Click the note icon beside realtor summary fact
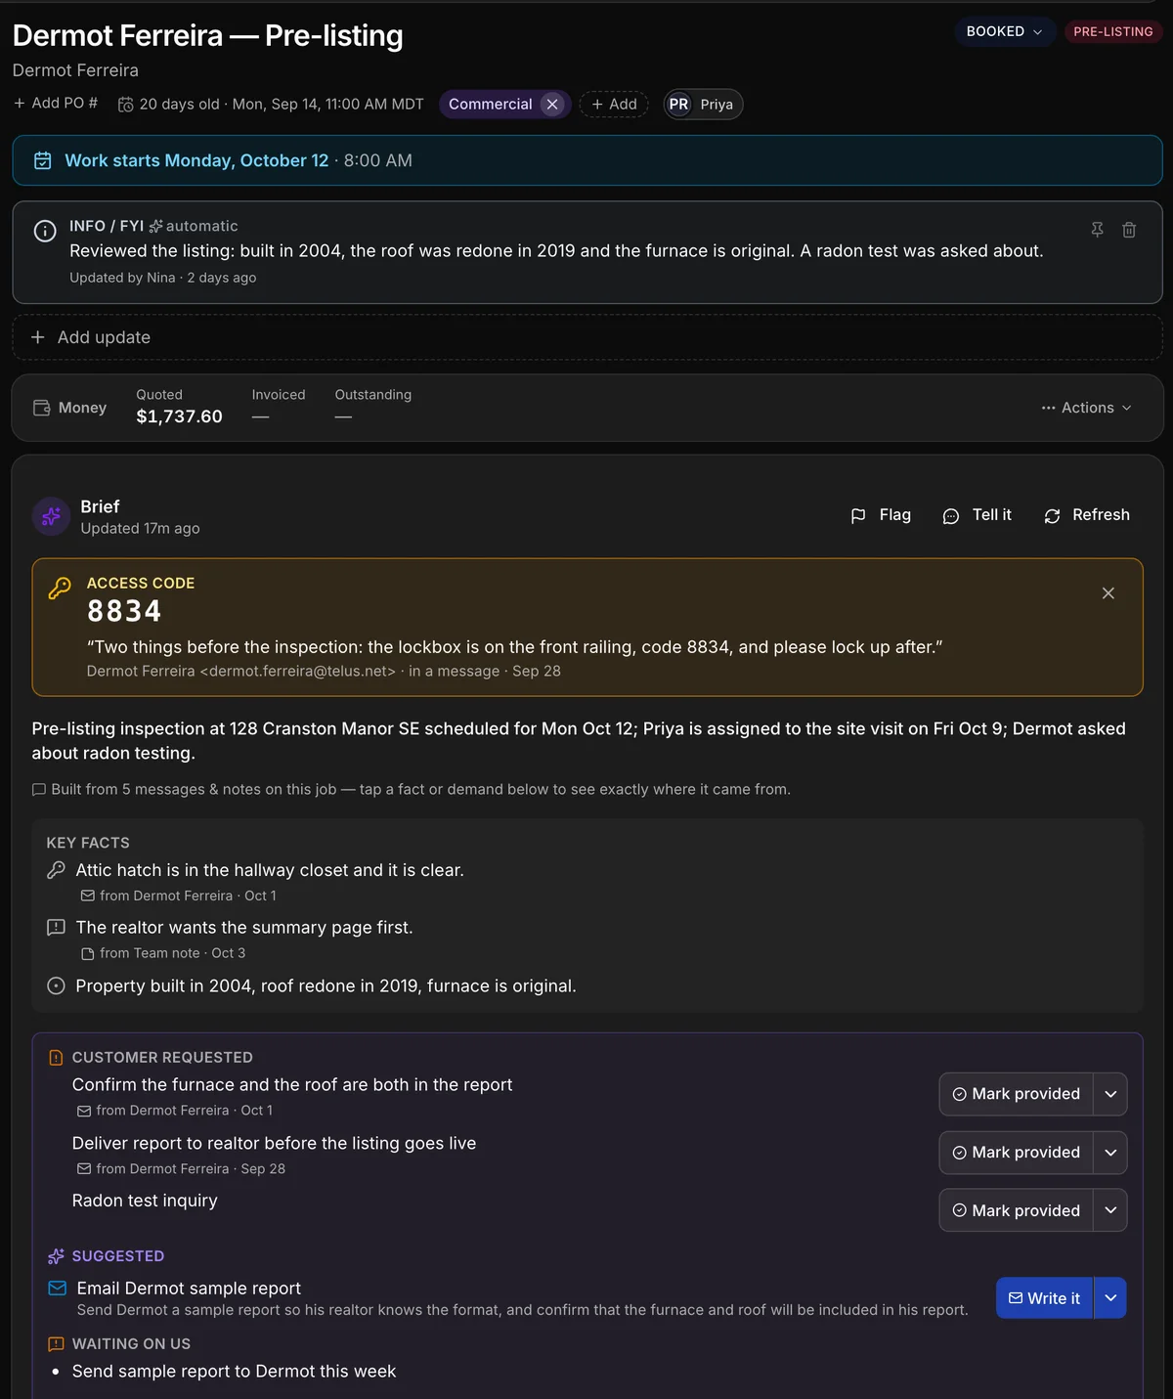Screen dimensions: 1173x1399 [x=56, y=927]
